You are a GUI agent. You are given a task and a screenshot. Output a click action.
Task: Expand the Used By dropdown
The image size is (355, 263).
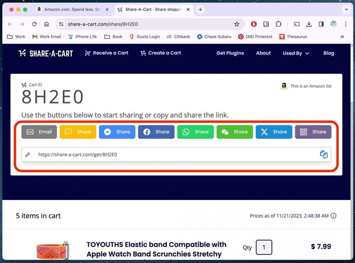[x=296, y=53]
